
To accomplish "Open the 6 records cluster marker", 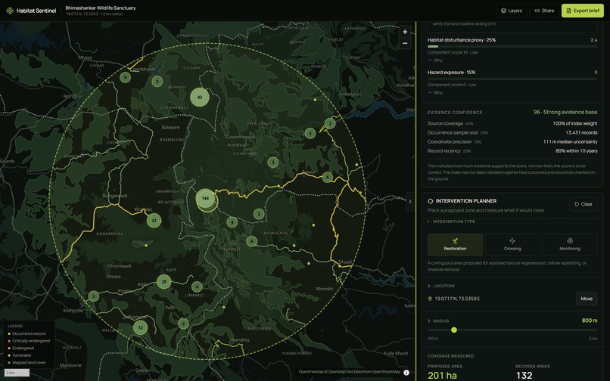I will click(252, 241).
